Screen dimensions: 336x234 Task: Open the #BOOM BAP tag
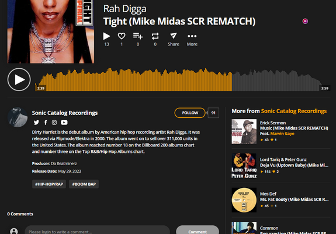point(84,184)
